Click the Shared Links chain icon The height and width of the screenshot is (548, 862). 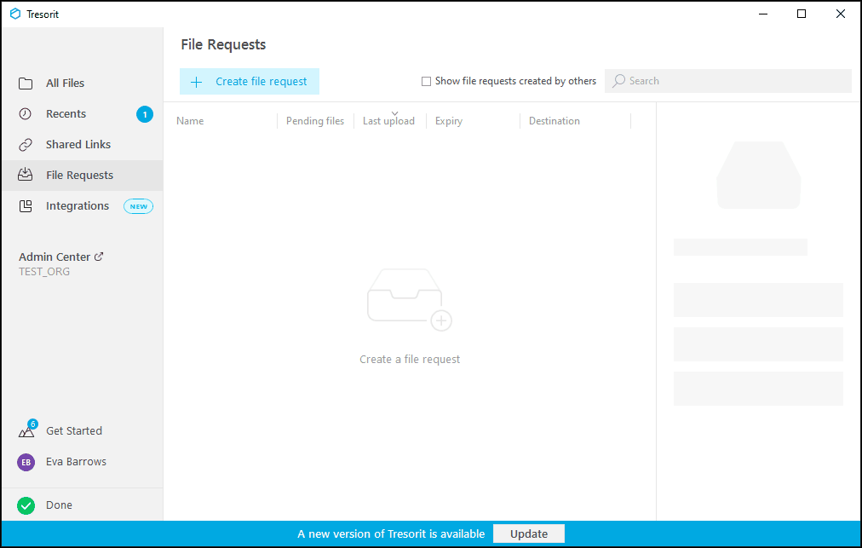tap(26, 145)
